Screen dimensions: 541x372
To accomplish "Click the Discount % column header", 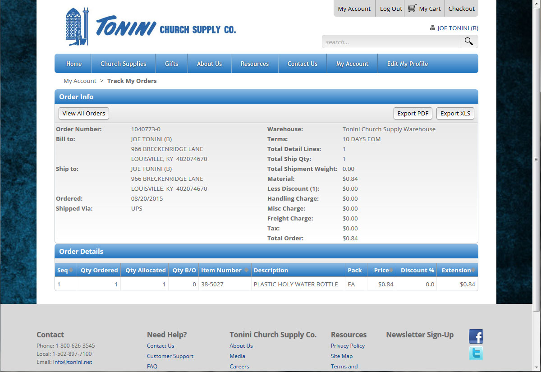I will 417,271.
